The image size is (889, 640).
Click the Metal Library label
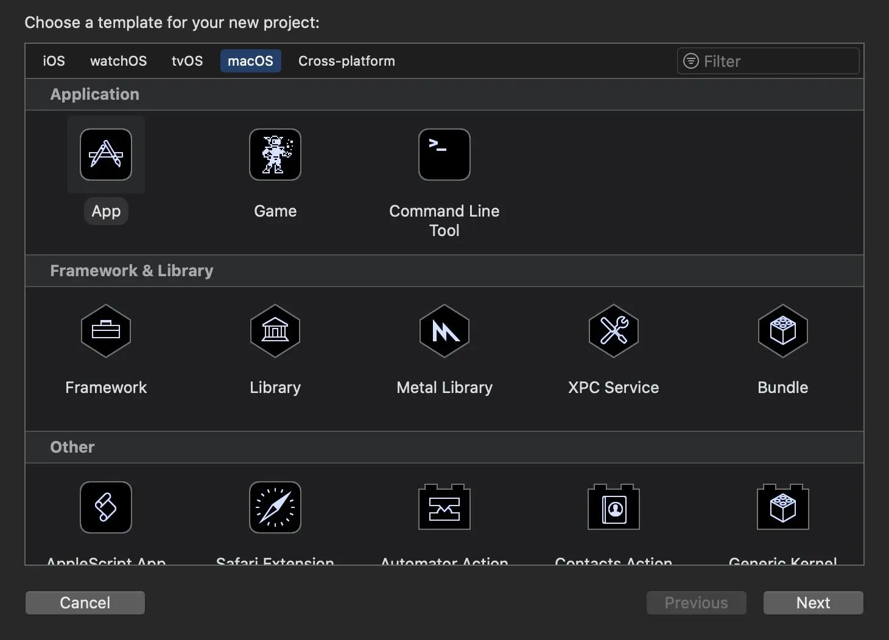(x=444, y=388)
